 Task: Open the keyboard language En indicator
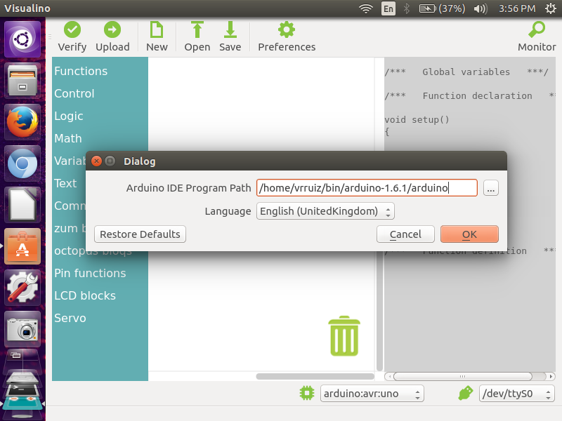tap(388, 8)
